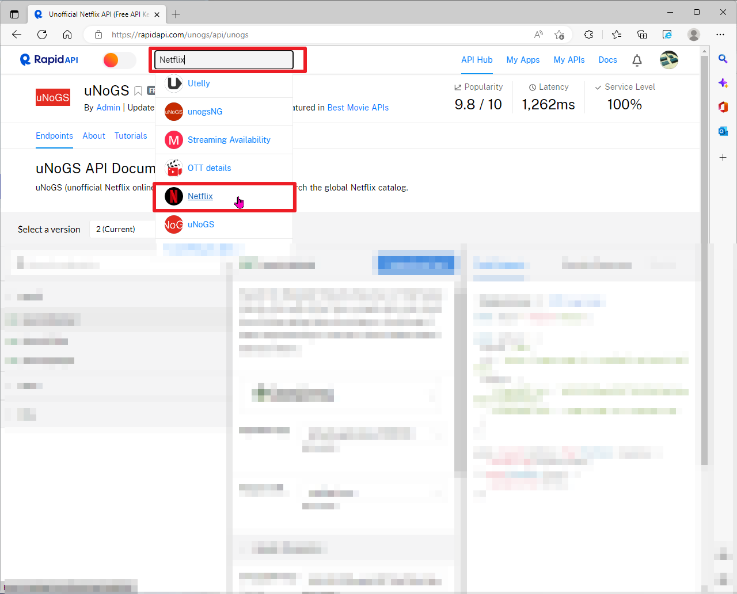Select the Netflix API search result
737x594 pixels.
(200, 196)
